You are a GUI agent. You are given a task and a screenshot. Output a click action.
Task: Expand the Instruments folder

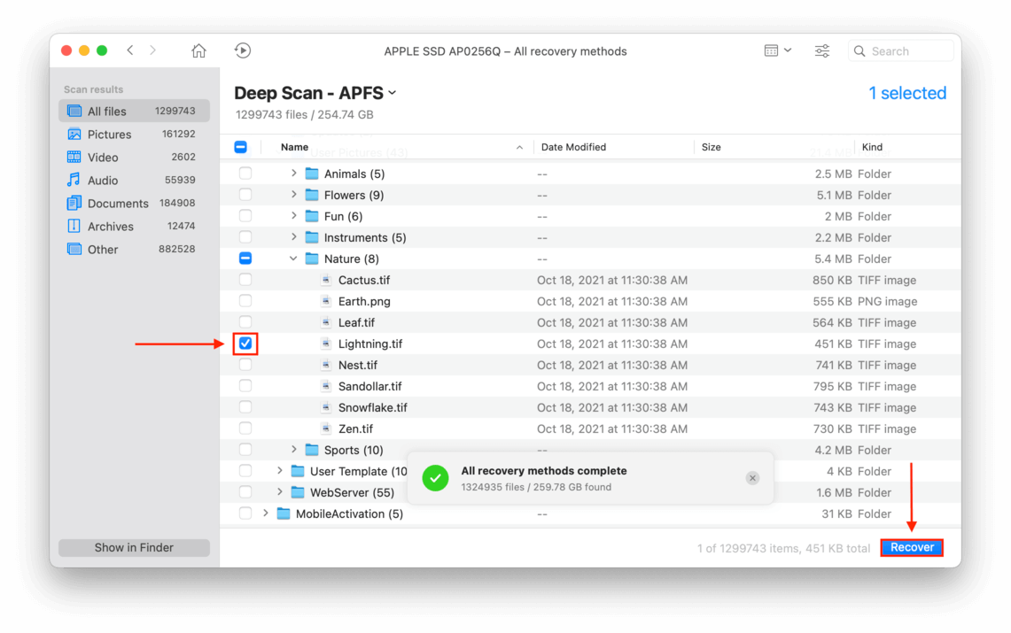coord(294,237)
